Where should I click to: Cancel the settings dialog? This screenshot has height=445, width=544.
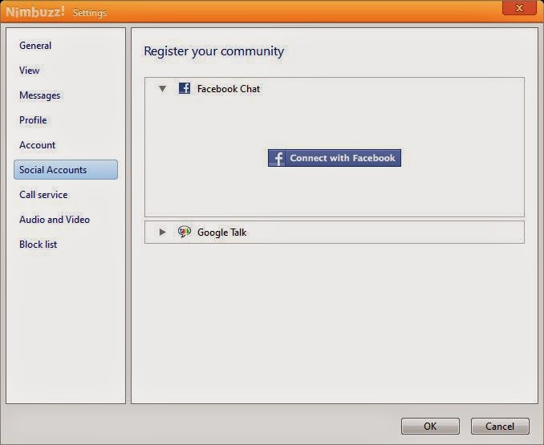click(500, 426)
